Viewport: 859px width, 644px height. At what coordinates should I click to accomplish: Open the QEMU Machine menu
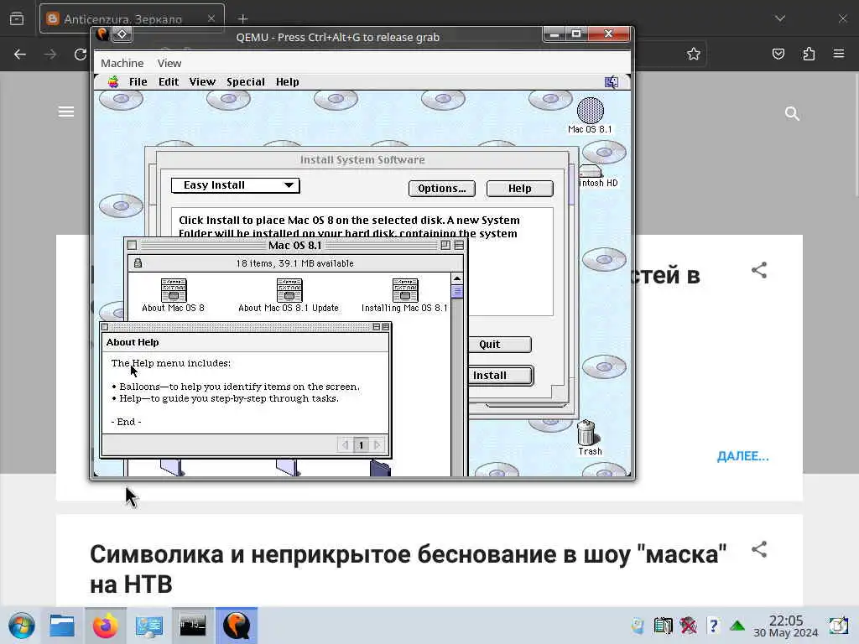122,64
